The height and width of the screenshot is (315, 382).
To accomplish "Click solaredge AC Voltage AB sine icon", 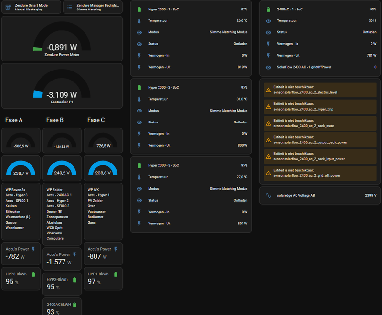I will point(268,196).
